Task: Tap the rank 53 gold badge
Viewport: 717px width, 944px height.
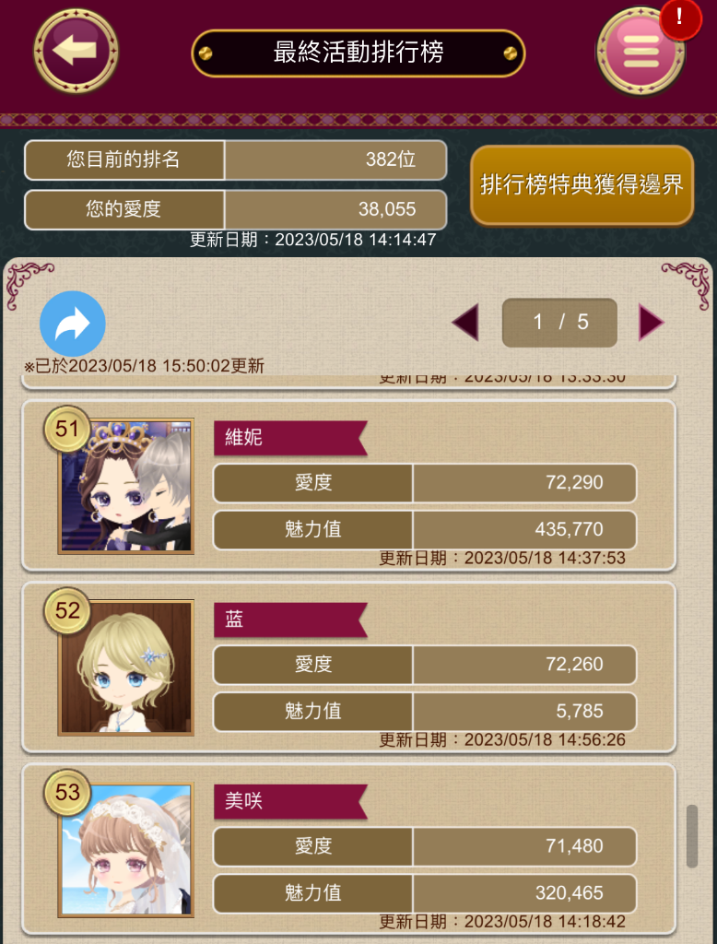Action: click(67, 792)
